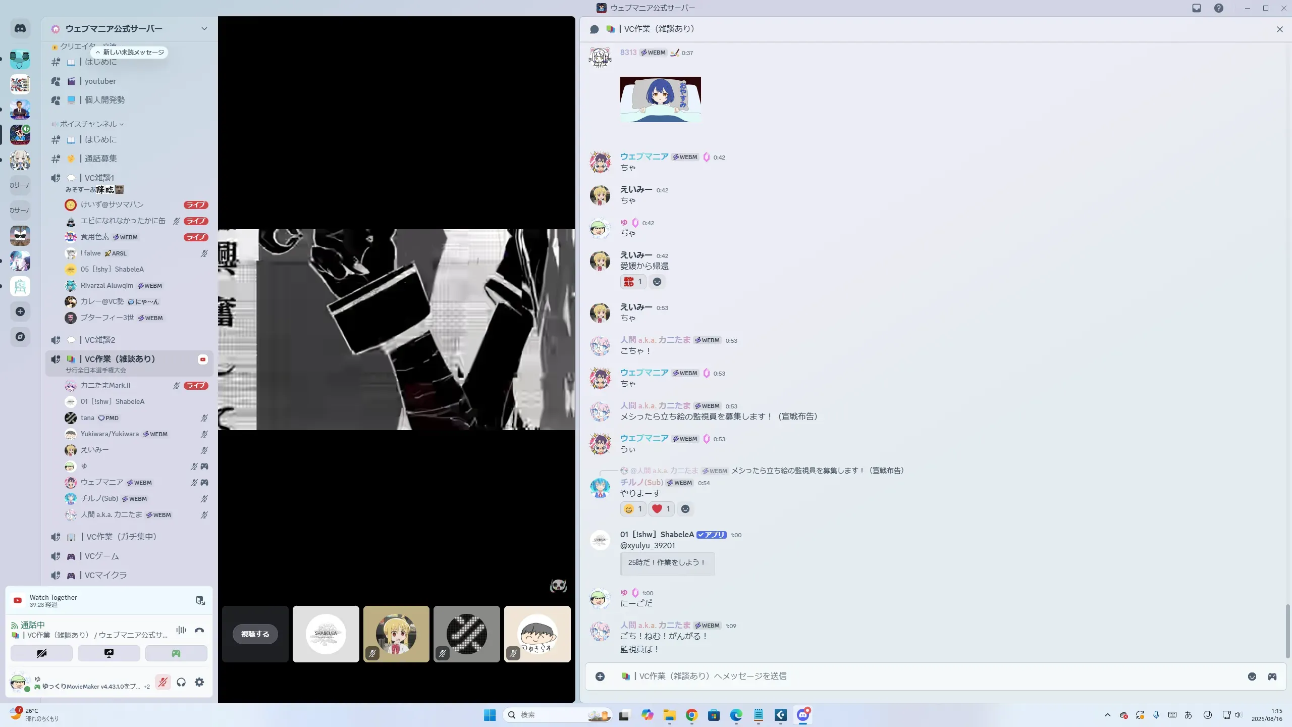Screen dimensions: 1292x727
Task: Collapse the ボイスチャンネル category
Action: [x=88, y=124]
